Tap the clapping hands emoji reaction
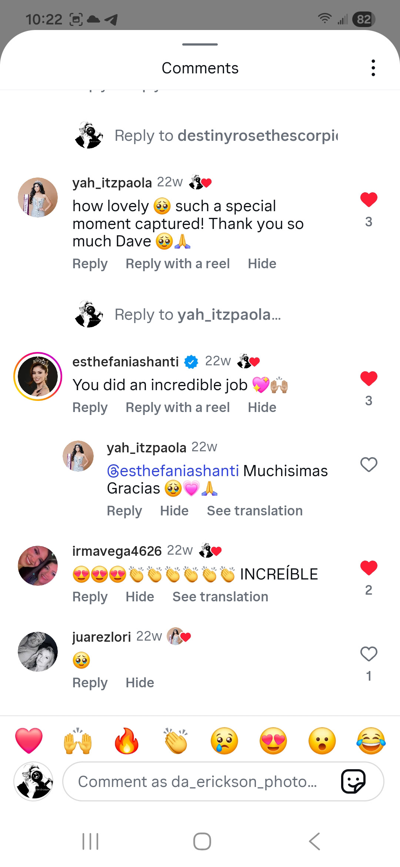The image size is (400, 867). tap(176, 741)
